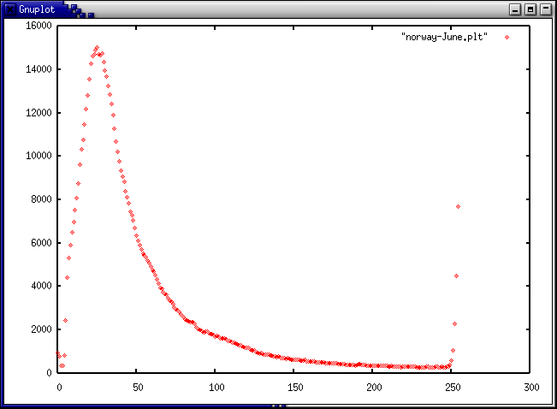Image resolution: width=557 pixels, height=409 pixels.
Task: Maximize the Gnuplot window
Action: point(530,9)
